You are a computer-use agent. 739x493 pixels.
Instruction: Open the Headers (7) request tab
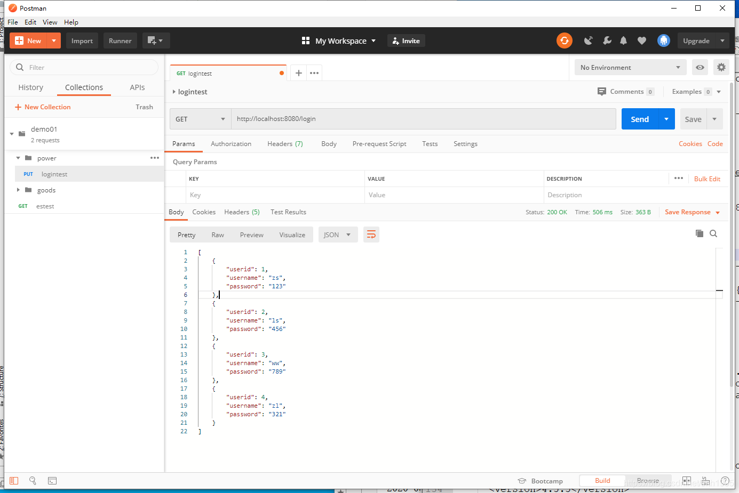pyautogui.click(x=285, y=144)
